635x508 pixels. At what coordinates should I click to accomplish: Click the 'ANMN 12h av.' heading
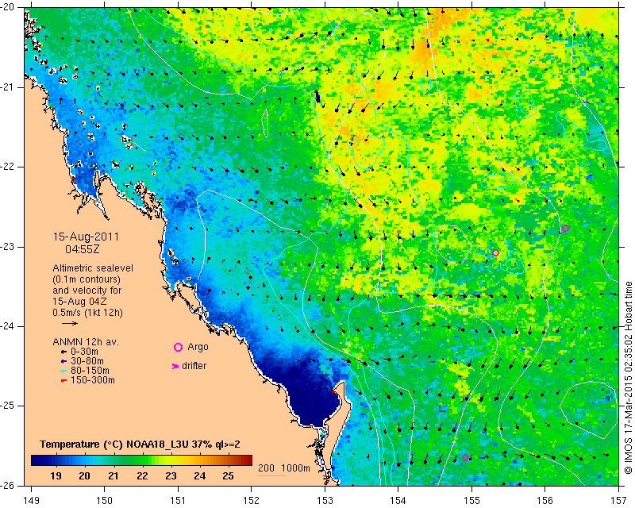(x=86, y=342)
